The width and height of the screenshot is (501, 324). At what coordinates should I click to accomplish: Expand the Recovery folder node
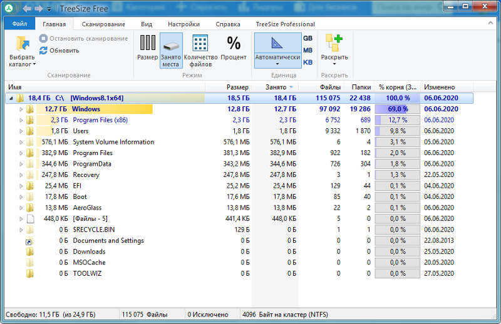tap(21, 175)
